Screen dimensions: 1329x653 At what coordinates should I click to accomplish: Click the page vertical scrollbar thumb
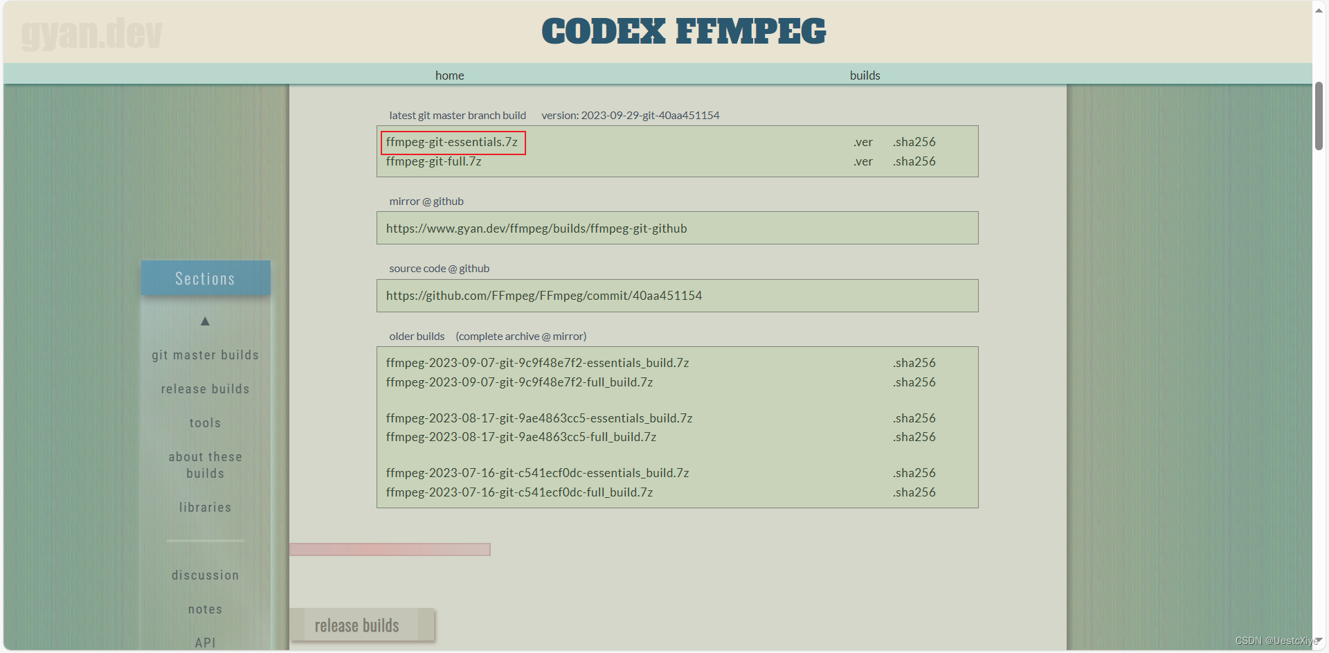coord(1319,116)
